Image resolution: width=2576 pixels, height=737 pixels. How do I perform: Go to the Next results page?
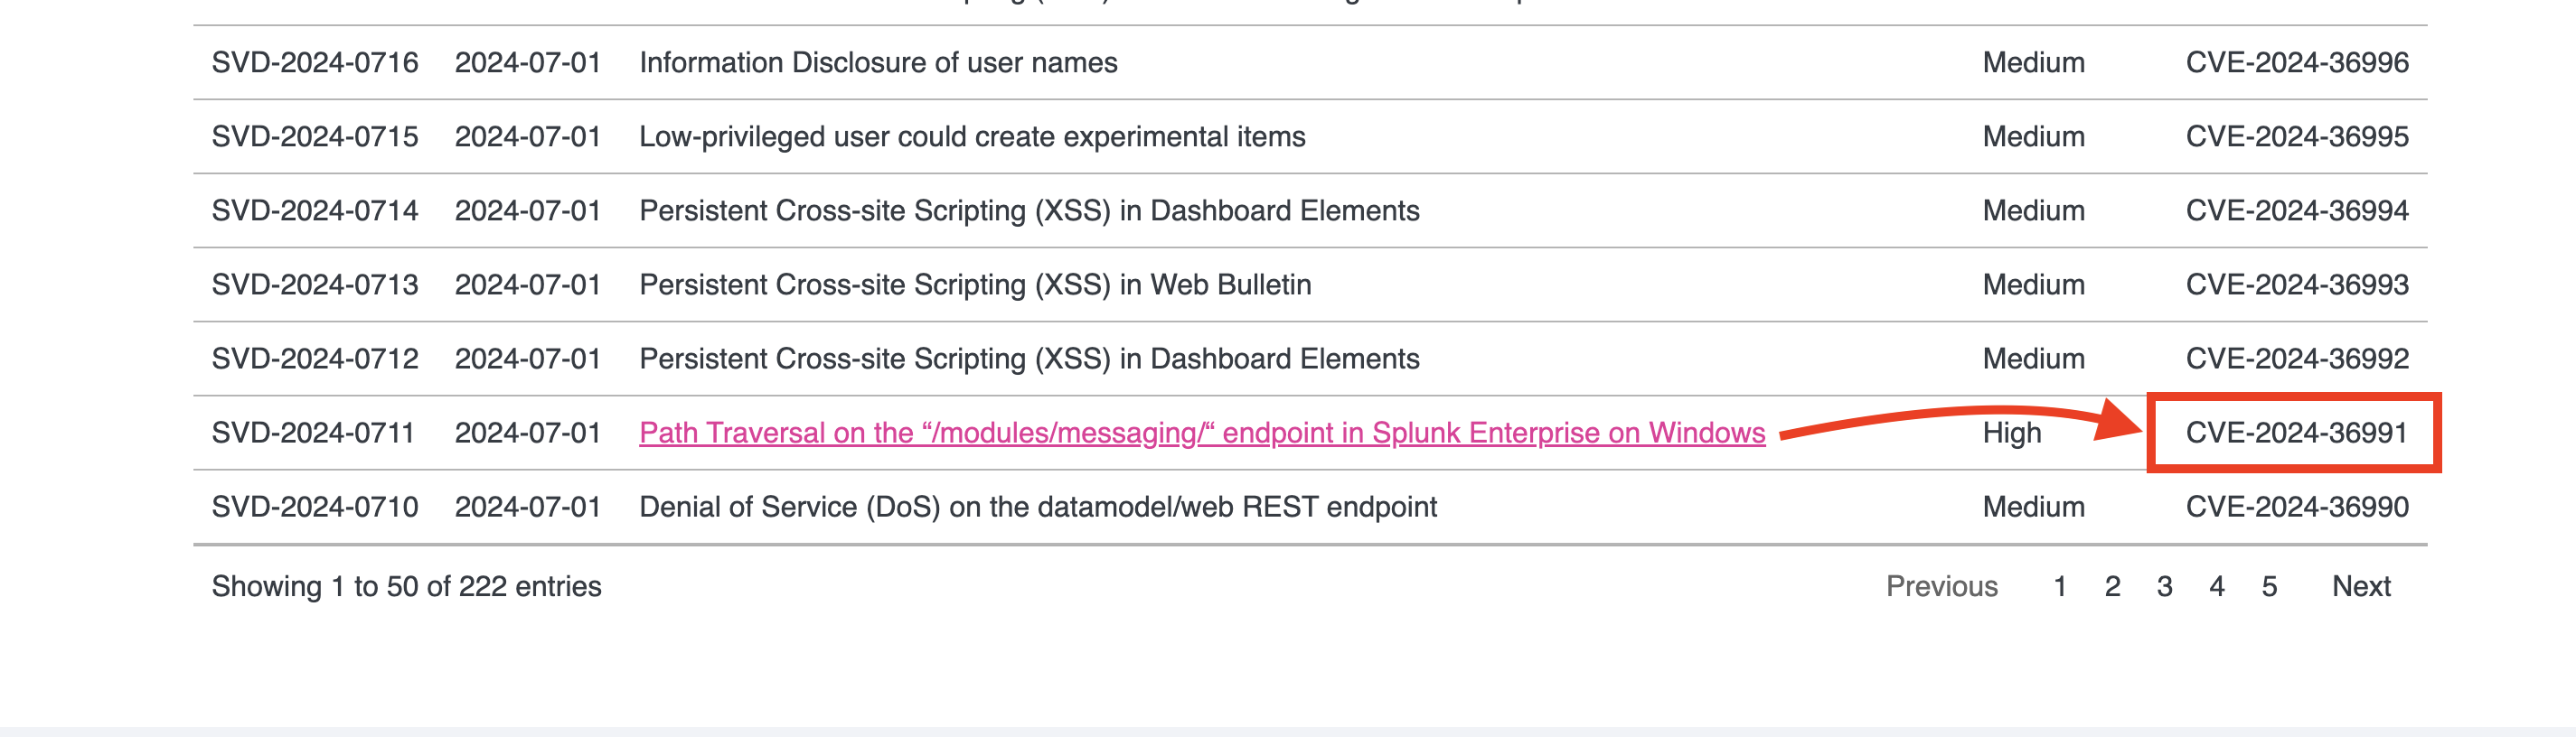(x=2360, y=586)
